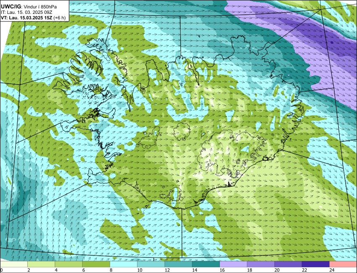Click the lavender 16–18 legend swatch

point(234,264)
